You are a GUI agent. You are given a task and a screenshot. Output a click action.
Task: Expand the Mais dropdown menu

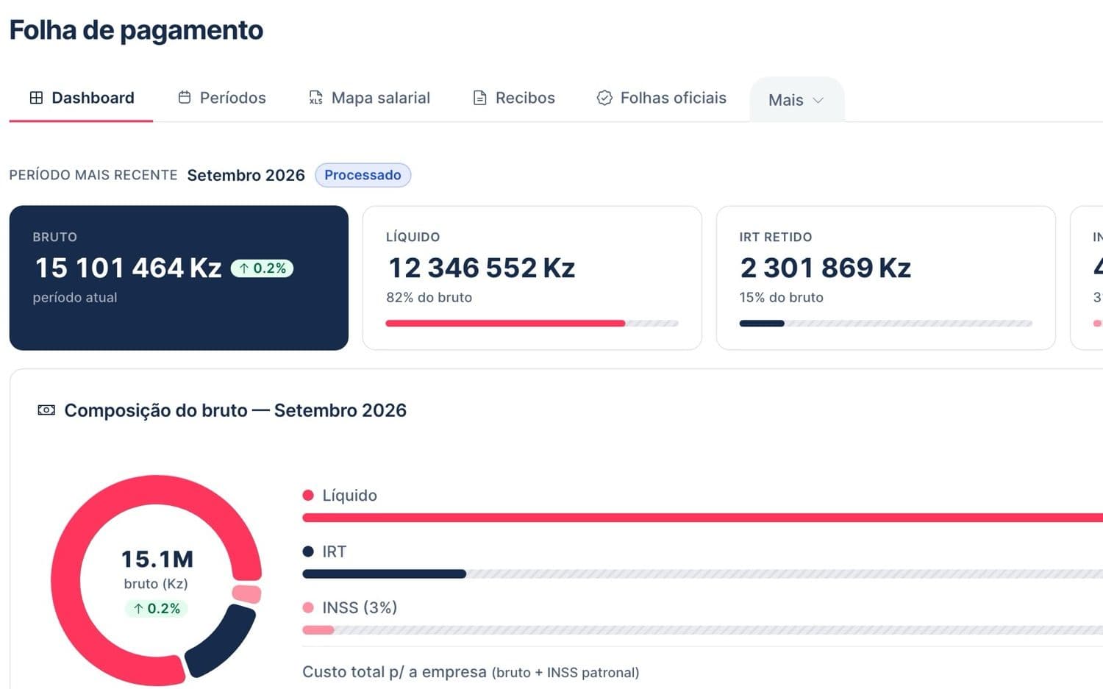(796, 100)
